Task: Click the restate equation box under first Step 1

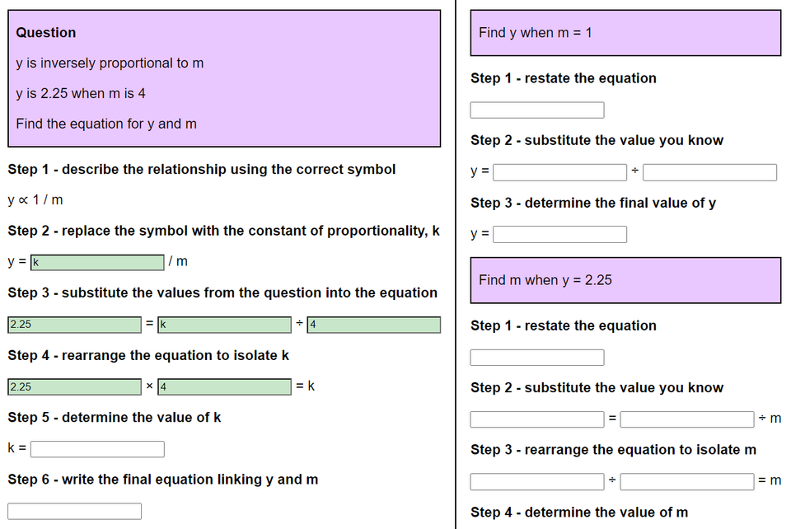Action: pos(536,109)
